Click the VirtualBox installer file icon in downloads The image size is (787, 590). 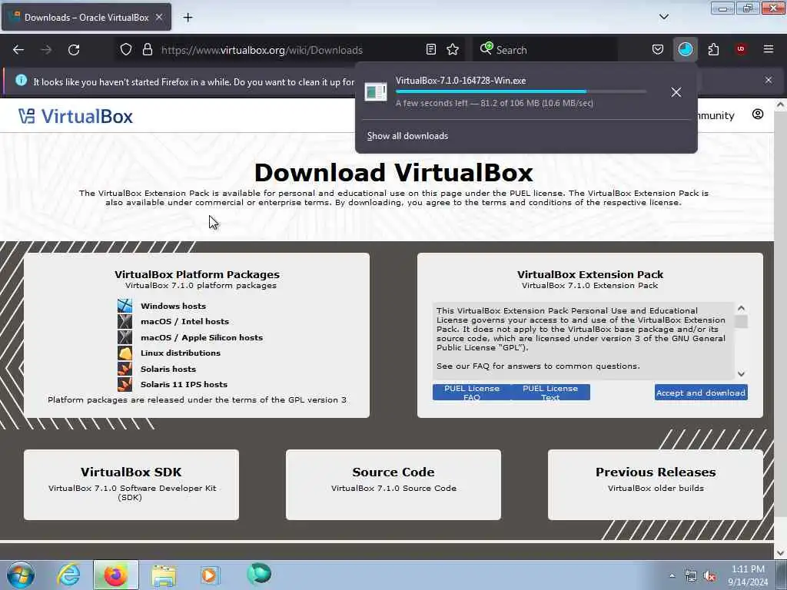(x=375, y=92)
